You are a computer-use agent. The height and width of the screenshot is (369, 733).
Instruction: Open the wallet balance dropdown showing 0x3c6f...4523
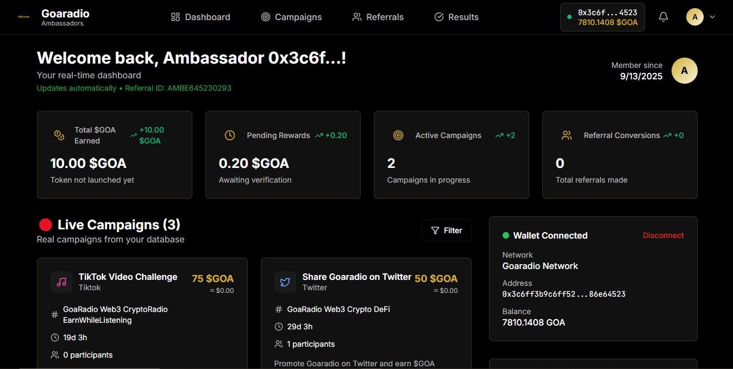pos(602,17)
